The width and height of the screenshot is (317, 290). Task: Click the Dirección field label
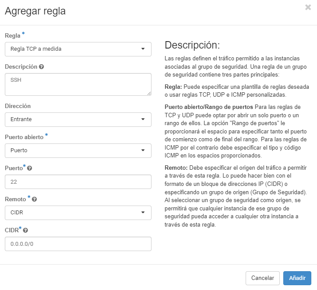point(18,106)
